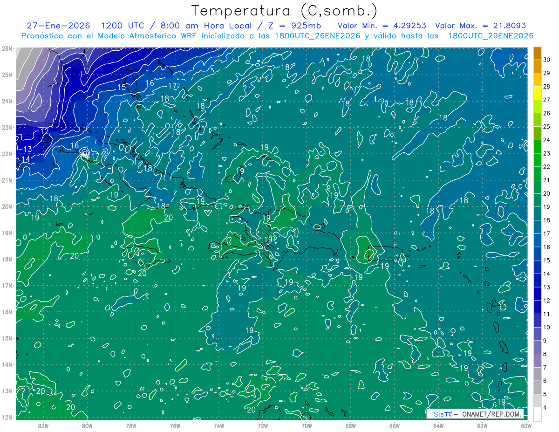Click the "80W" longitude axis label
The width and height of the screenshot is (559, 432).
tap(87, 425)
